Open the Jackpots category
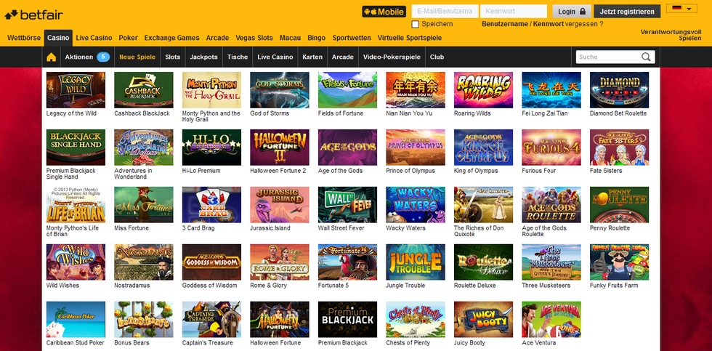 tap(203, 57)
